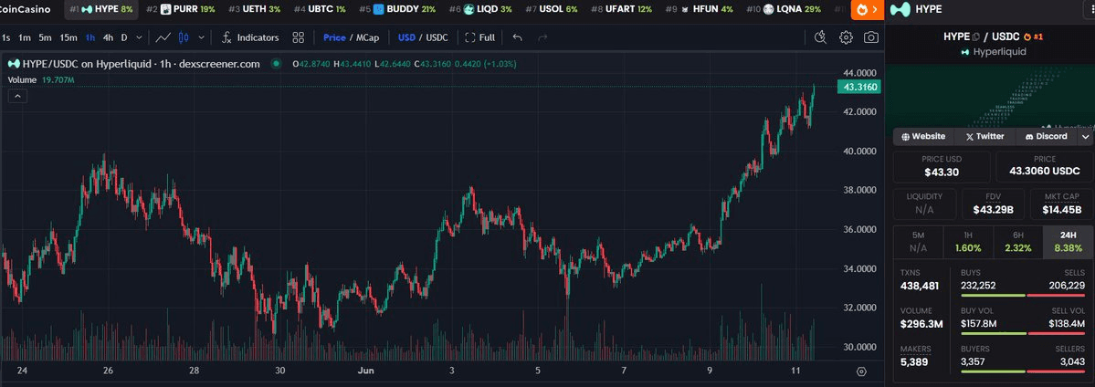Open trending token #3 UETH
1095x387 pixels.
click(254, 10)
